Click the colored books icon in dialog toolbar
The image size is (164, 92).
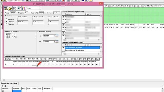24,8
